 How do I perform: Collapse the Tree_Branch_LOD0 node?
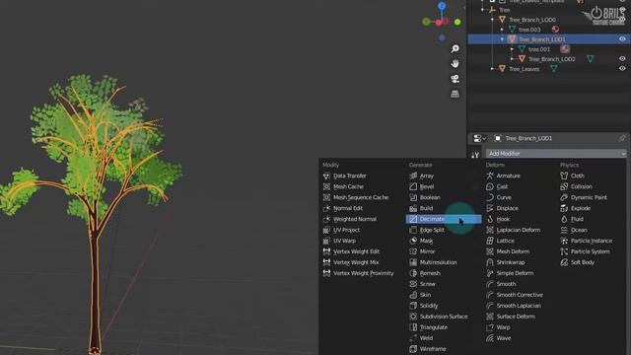(x=492, y=20)
